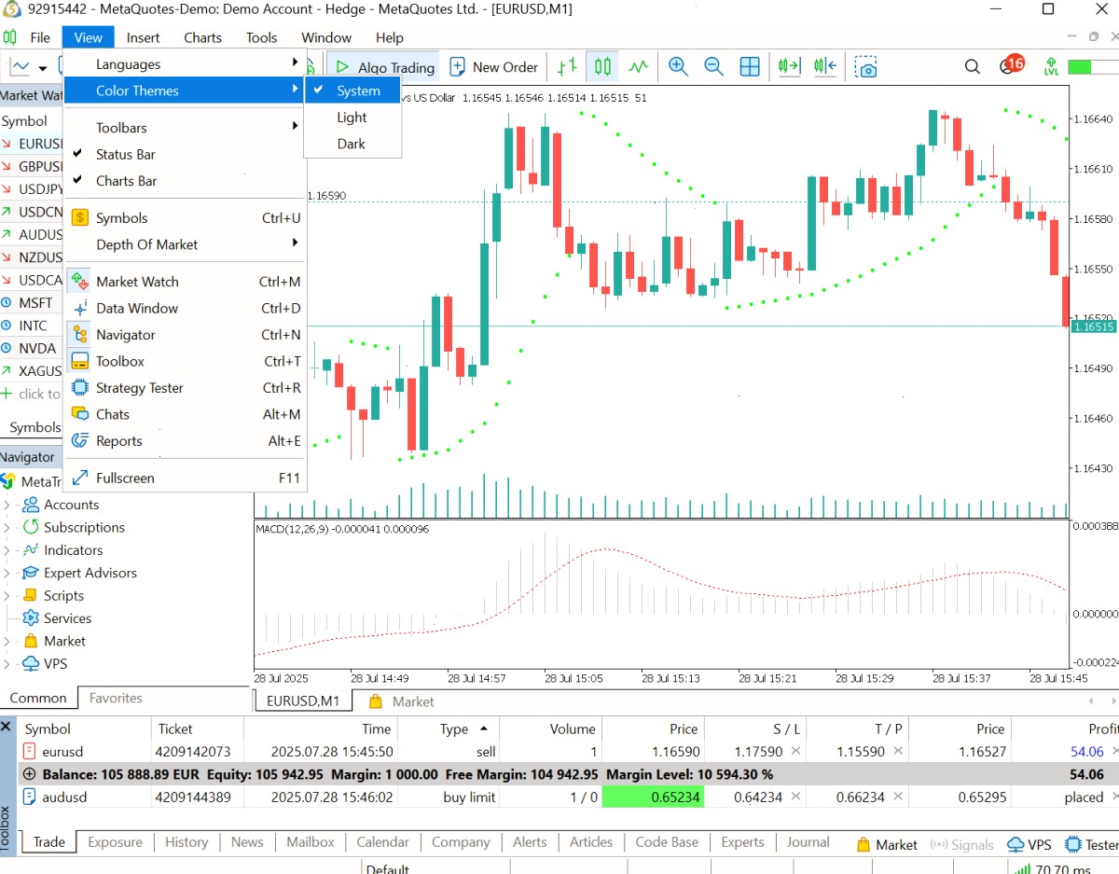Click the LVL level icon
Viewport: 1119px width, 874px height.
coord(1051,67)
